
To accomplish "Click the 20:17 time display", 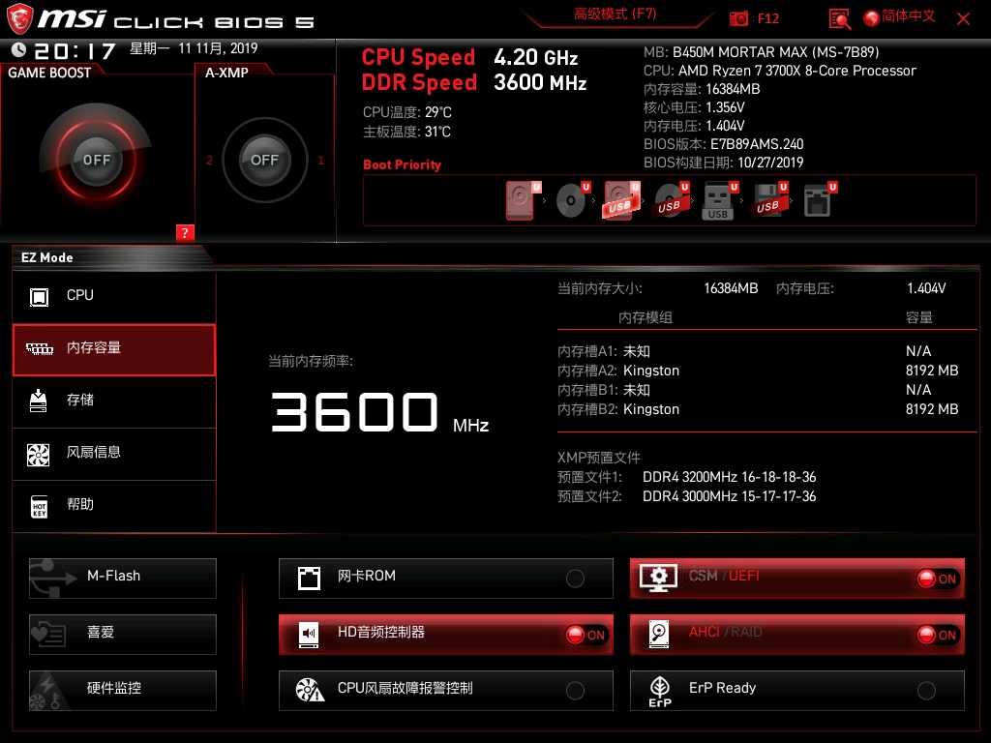I will point(75,51).
